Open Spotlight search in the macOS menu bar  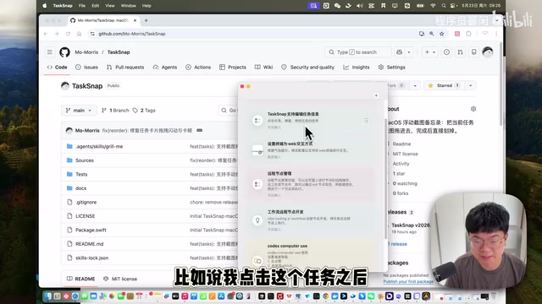coord(444,6)
